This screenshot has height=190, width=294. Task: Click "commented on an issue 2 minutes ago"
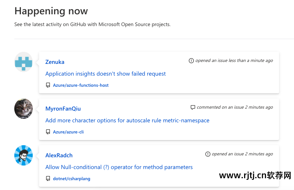point(235,107)
